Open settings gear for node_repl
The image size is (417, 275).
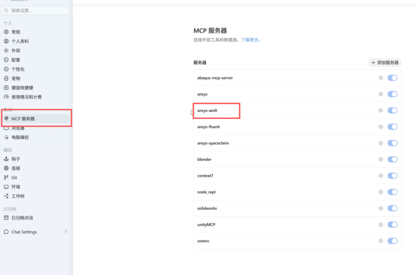click(380, 192)
